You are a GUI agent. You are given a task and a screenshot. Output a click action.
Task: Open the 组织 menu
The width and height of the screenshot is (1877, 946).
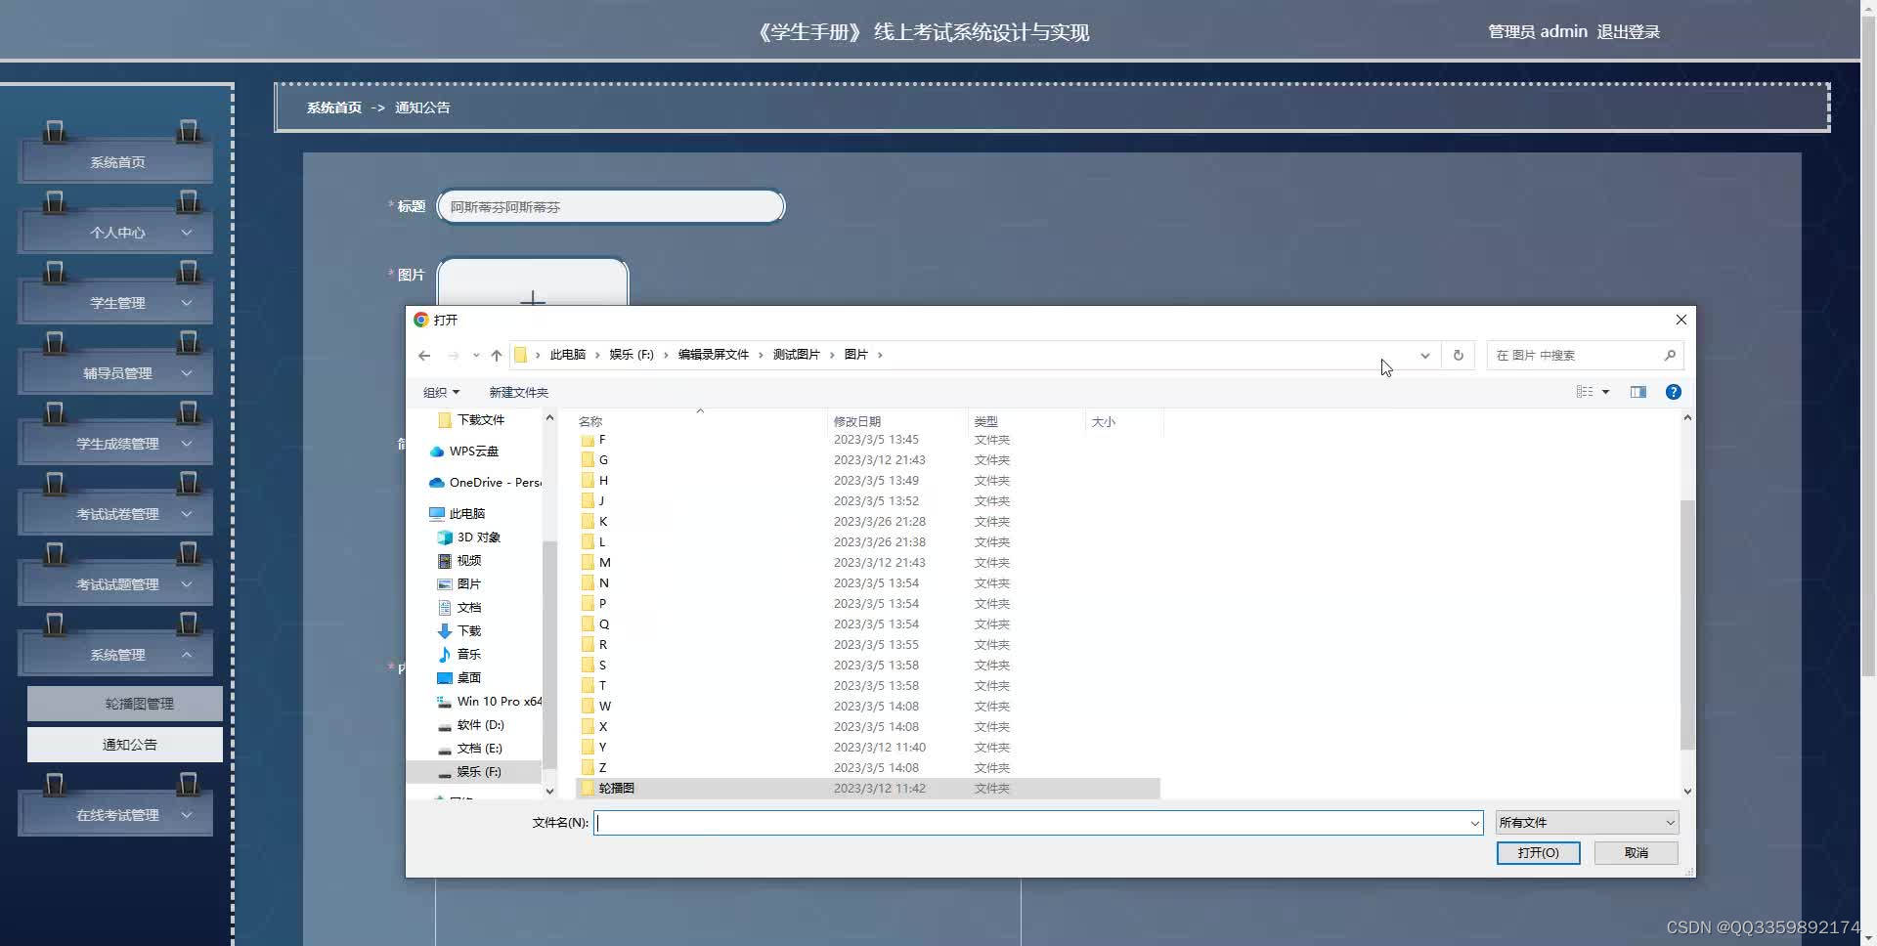(441, 392)
